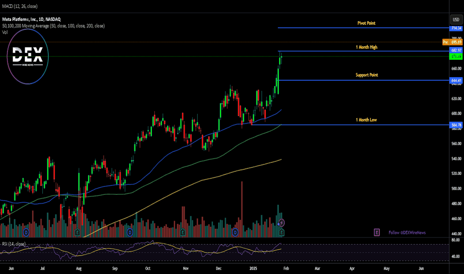Image resolution: width=464 pixels, height=274 pixels.
Task: Click the 80.00 RSI axis label
Action: (456, 240)
